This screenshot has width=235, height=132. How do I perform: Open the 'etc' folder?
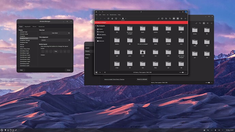pos(181,29)
